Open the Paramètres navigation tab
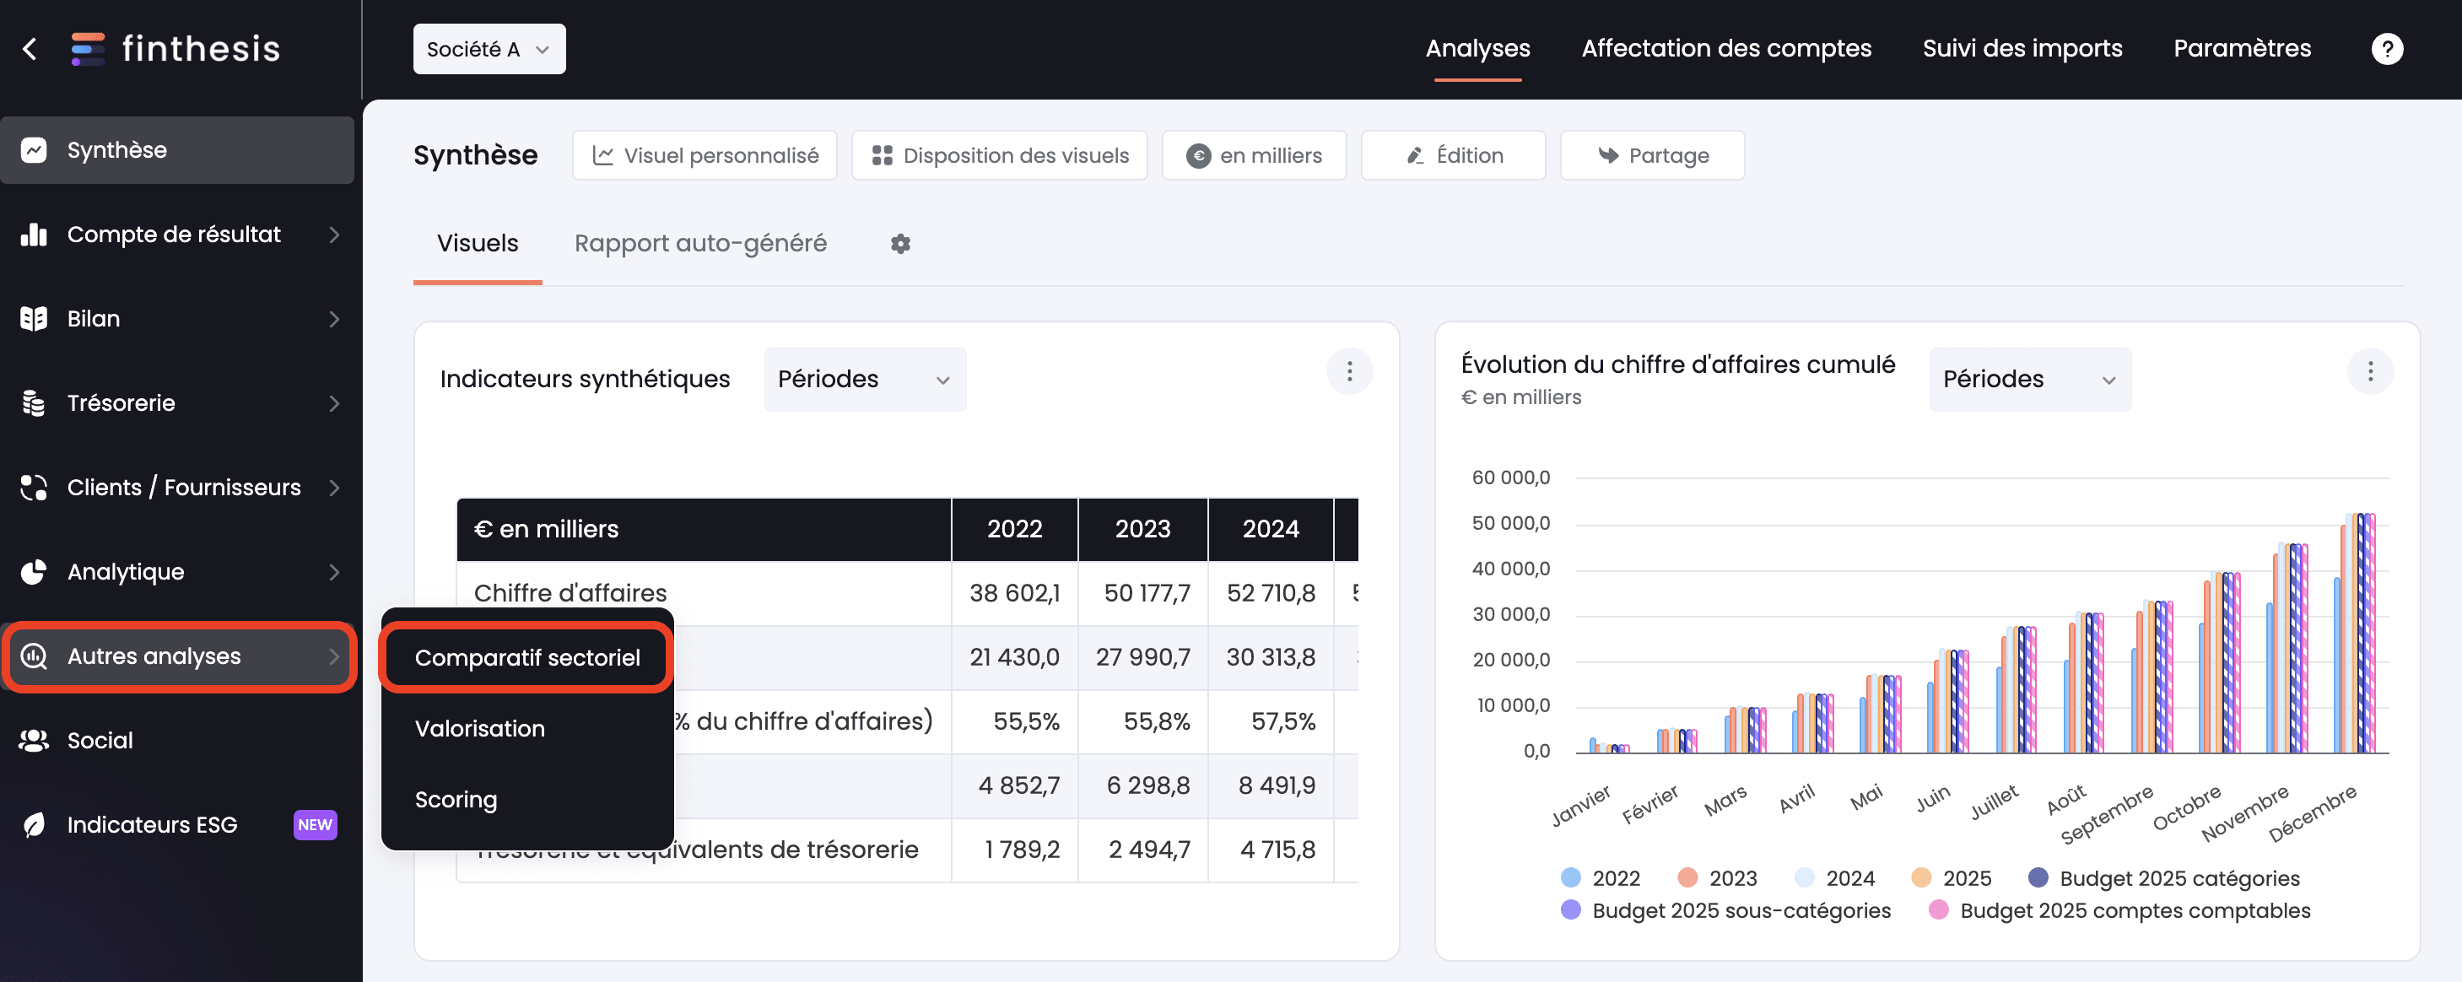Image resolution: width=2462 pixels, height=982 pixels. pos(2241,49)
